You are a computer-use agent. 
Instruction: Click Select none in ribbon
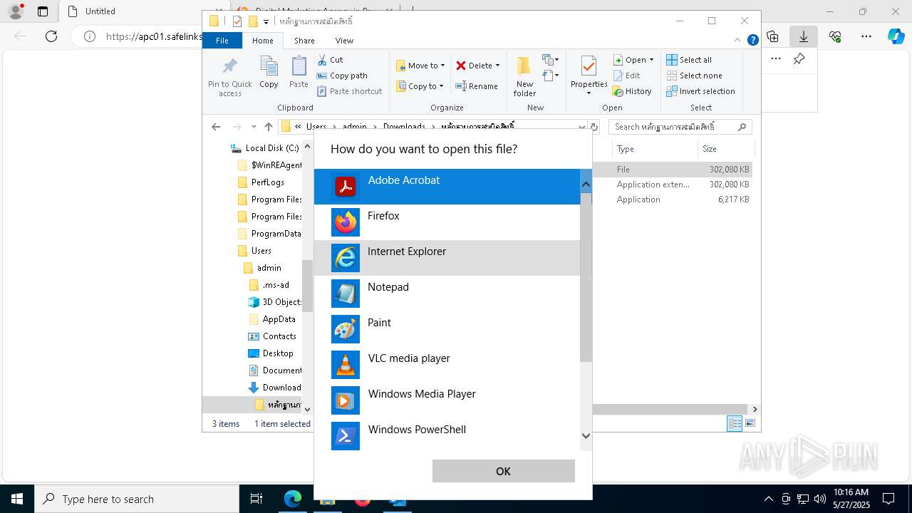[694, 76]
